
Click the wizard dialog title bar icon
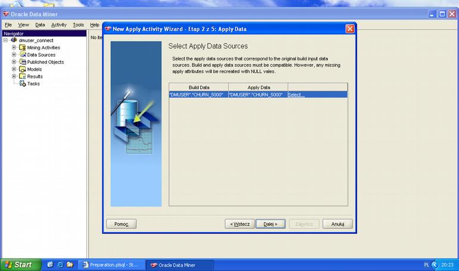tap(108, 29)
